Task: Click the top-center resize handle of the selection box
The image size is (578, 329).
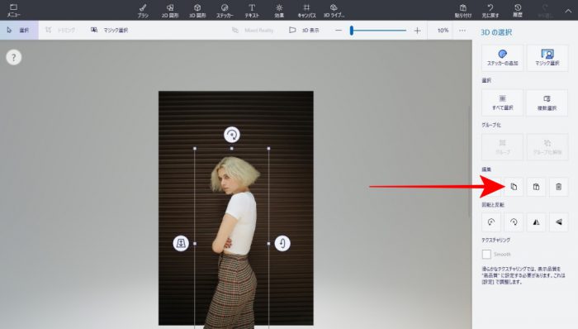Action: point(231,148)
